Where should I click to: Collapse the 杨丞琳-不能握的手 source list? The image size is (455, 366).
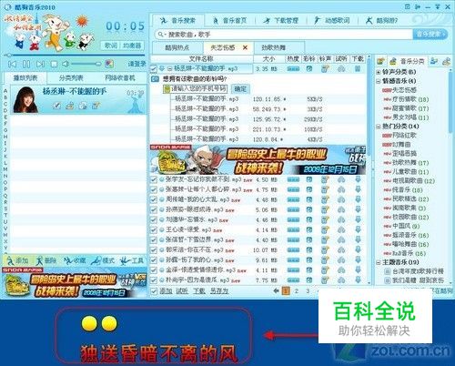[170, 69]
